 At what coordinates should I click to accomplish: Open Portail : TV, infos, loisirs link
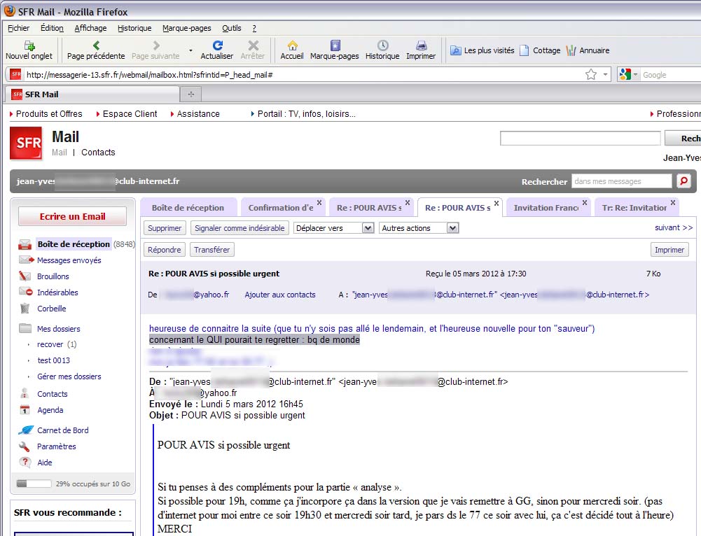[306, 114]
